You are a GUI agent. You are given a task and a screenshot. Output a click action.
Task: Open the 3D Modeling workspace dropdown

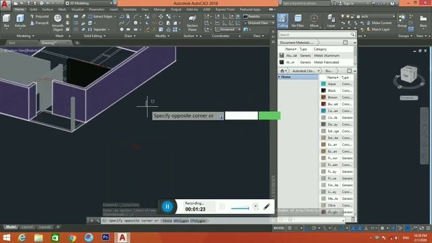click(90, 3)
